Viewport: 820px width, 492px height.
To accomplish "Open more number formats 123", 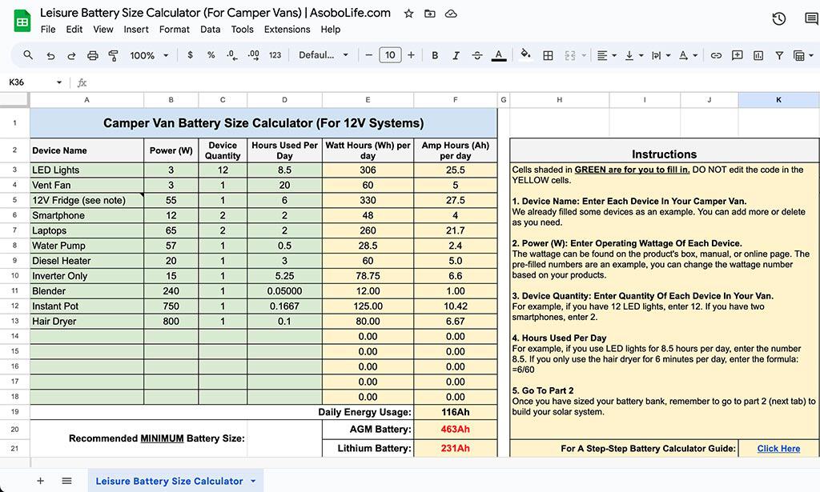I will coord(275,55).
